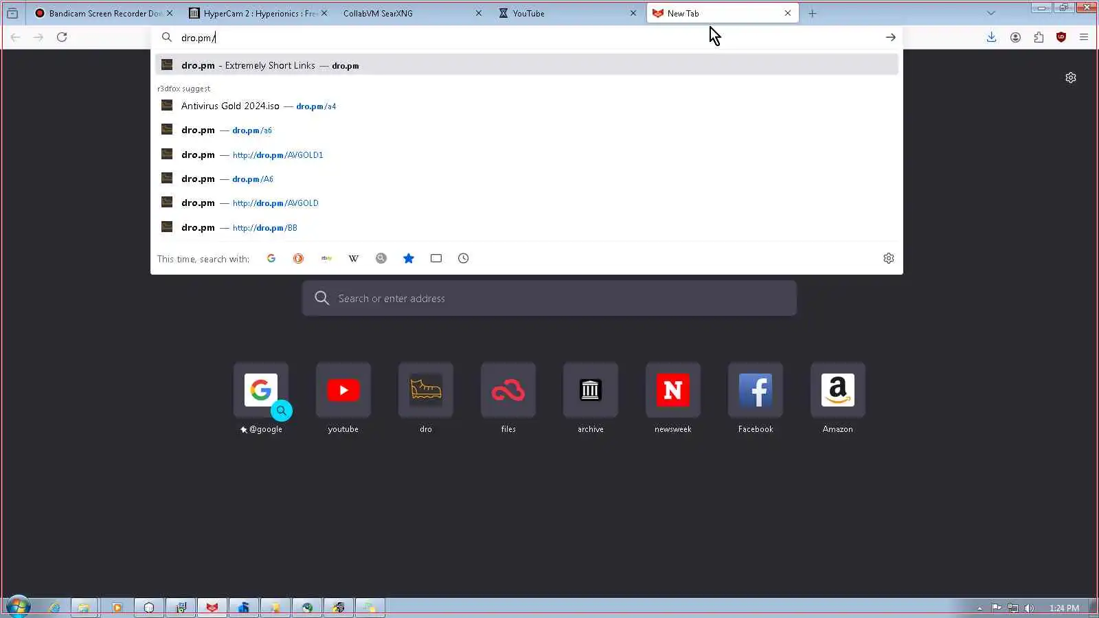This screenshot has height=618, width=1099.
Task: Open the hamburger application menu
Action: point(1084,38)
